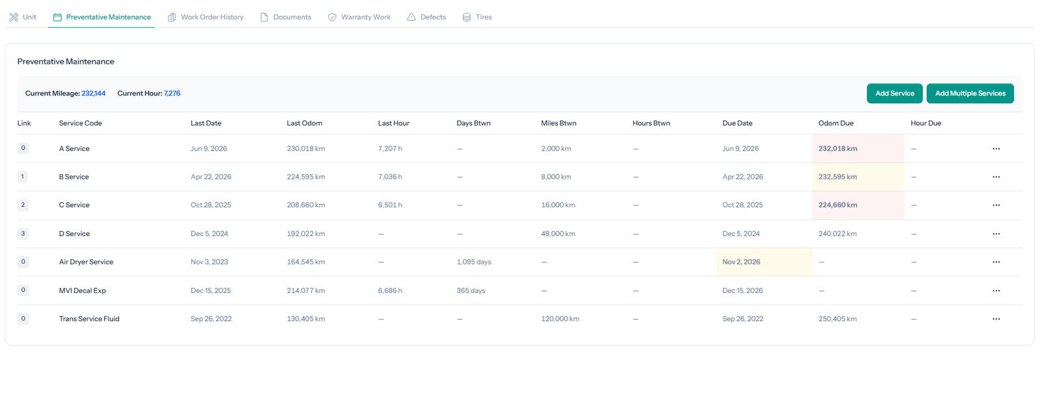Image resolution: width=1040 pixels, height=408 pixels.
Task: Click the link badge for MVI Decal Exp
Action: coord(23,290)
